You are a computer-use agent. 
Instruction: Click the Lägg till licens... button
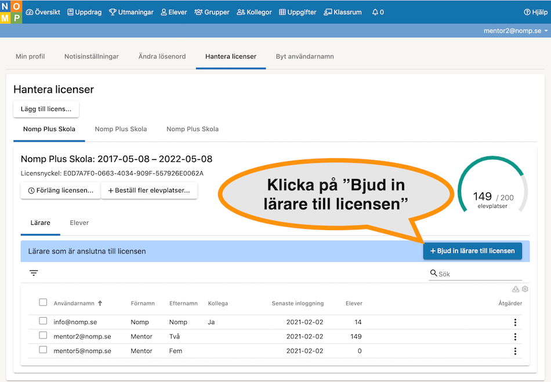click(46, 109)
